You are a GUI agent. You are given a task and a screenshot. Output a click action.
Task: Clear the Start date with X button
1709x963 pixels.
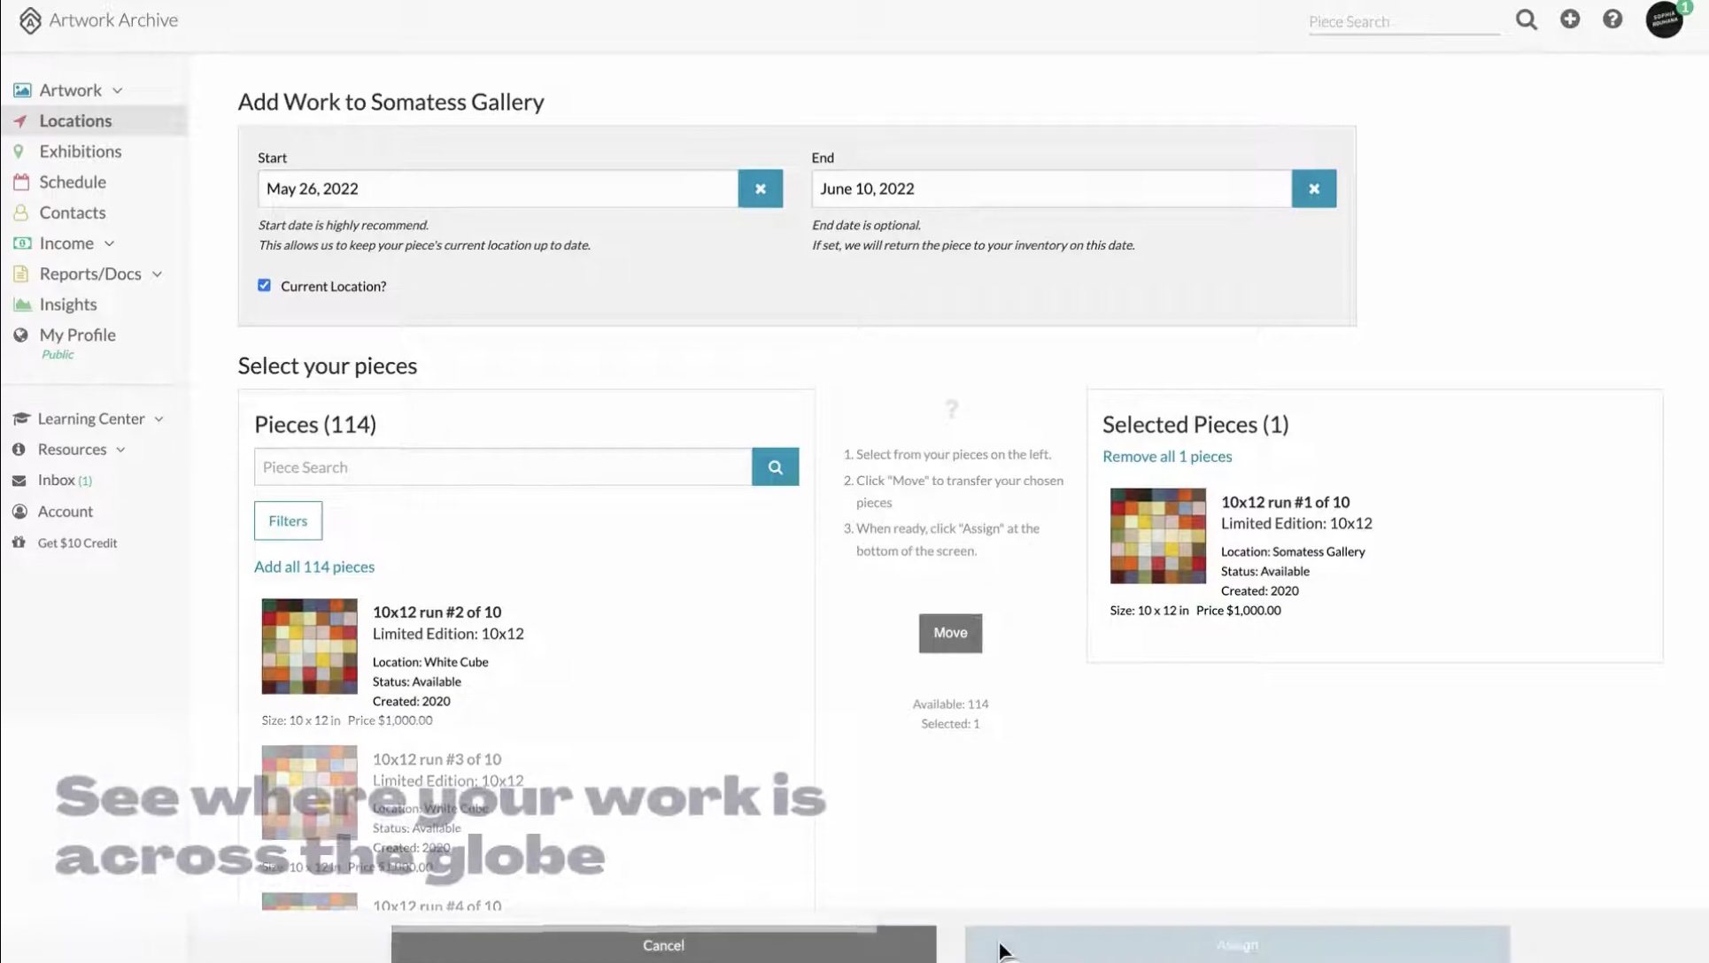click(760, 189)
